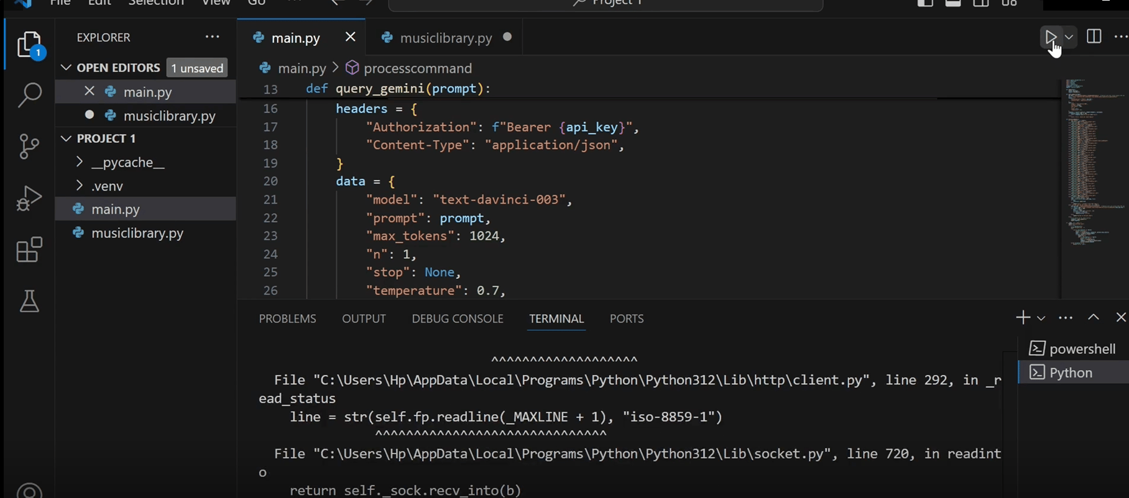The width and height of the screenshot is (1129, 498).
Task: Open run options dropdown beside play button
Action: coord(1069,37)
